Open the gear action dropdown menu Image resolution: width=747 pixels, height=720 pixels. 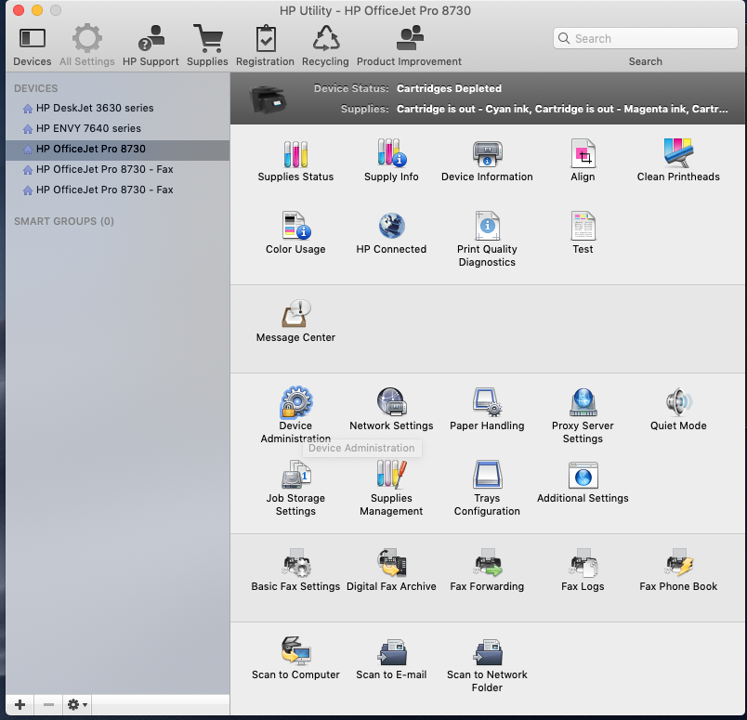tap(77, 705)
